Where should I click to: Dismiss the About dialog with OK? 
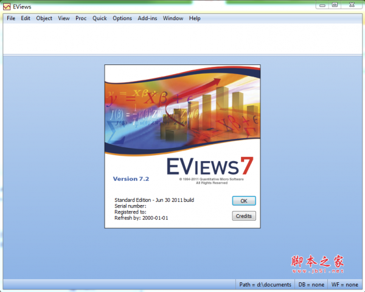(x=244, y=201)
